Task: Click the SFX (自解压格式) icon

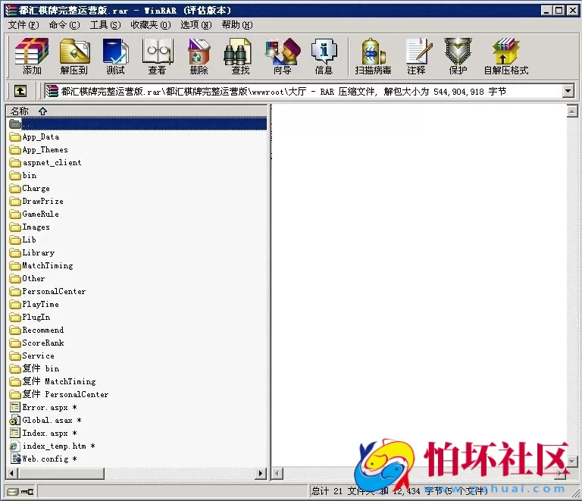Action: [x=505, y=56]
